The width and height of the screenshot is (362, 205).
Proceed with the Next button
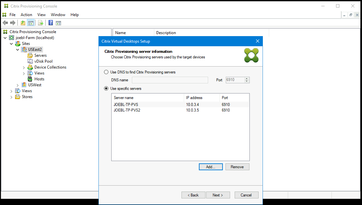point(218,195)
